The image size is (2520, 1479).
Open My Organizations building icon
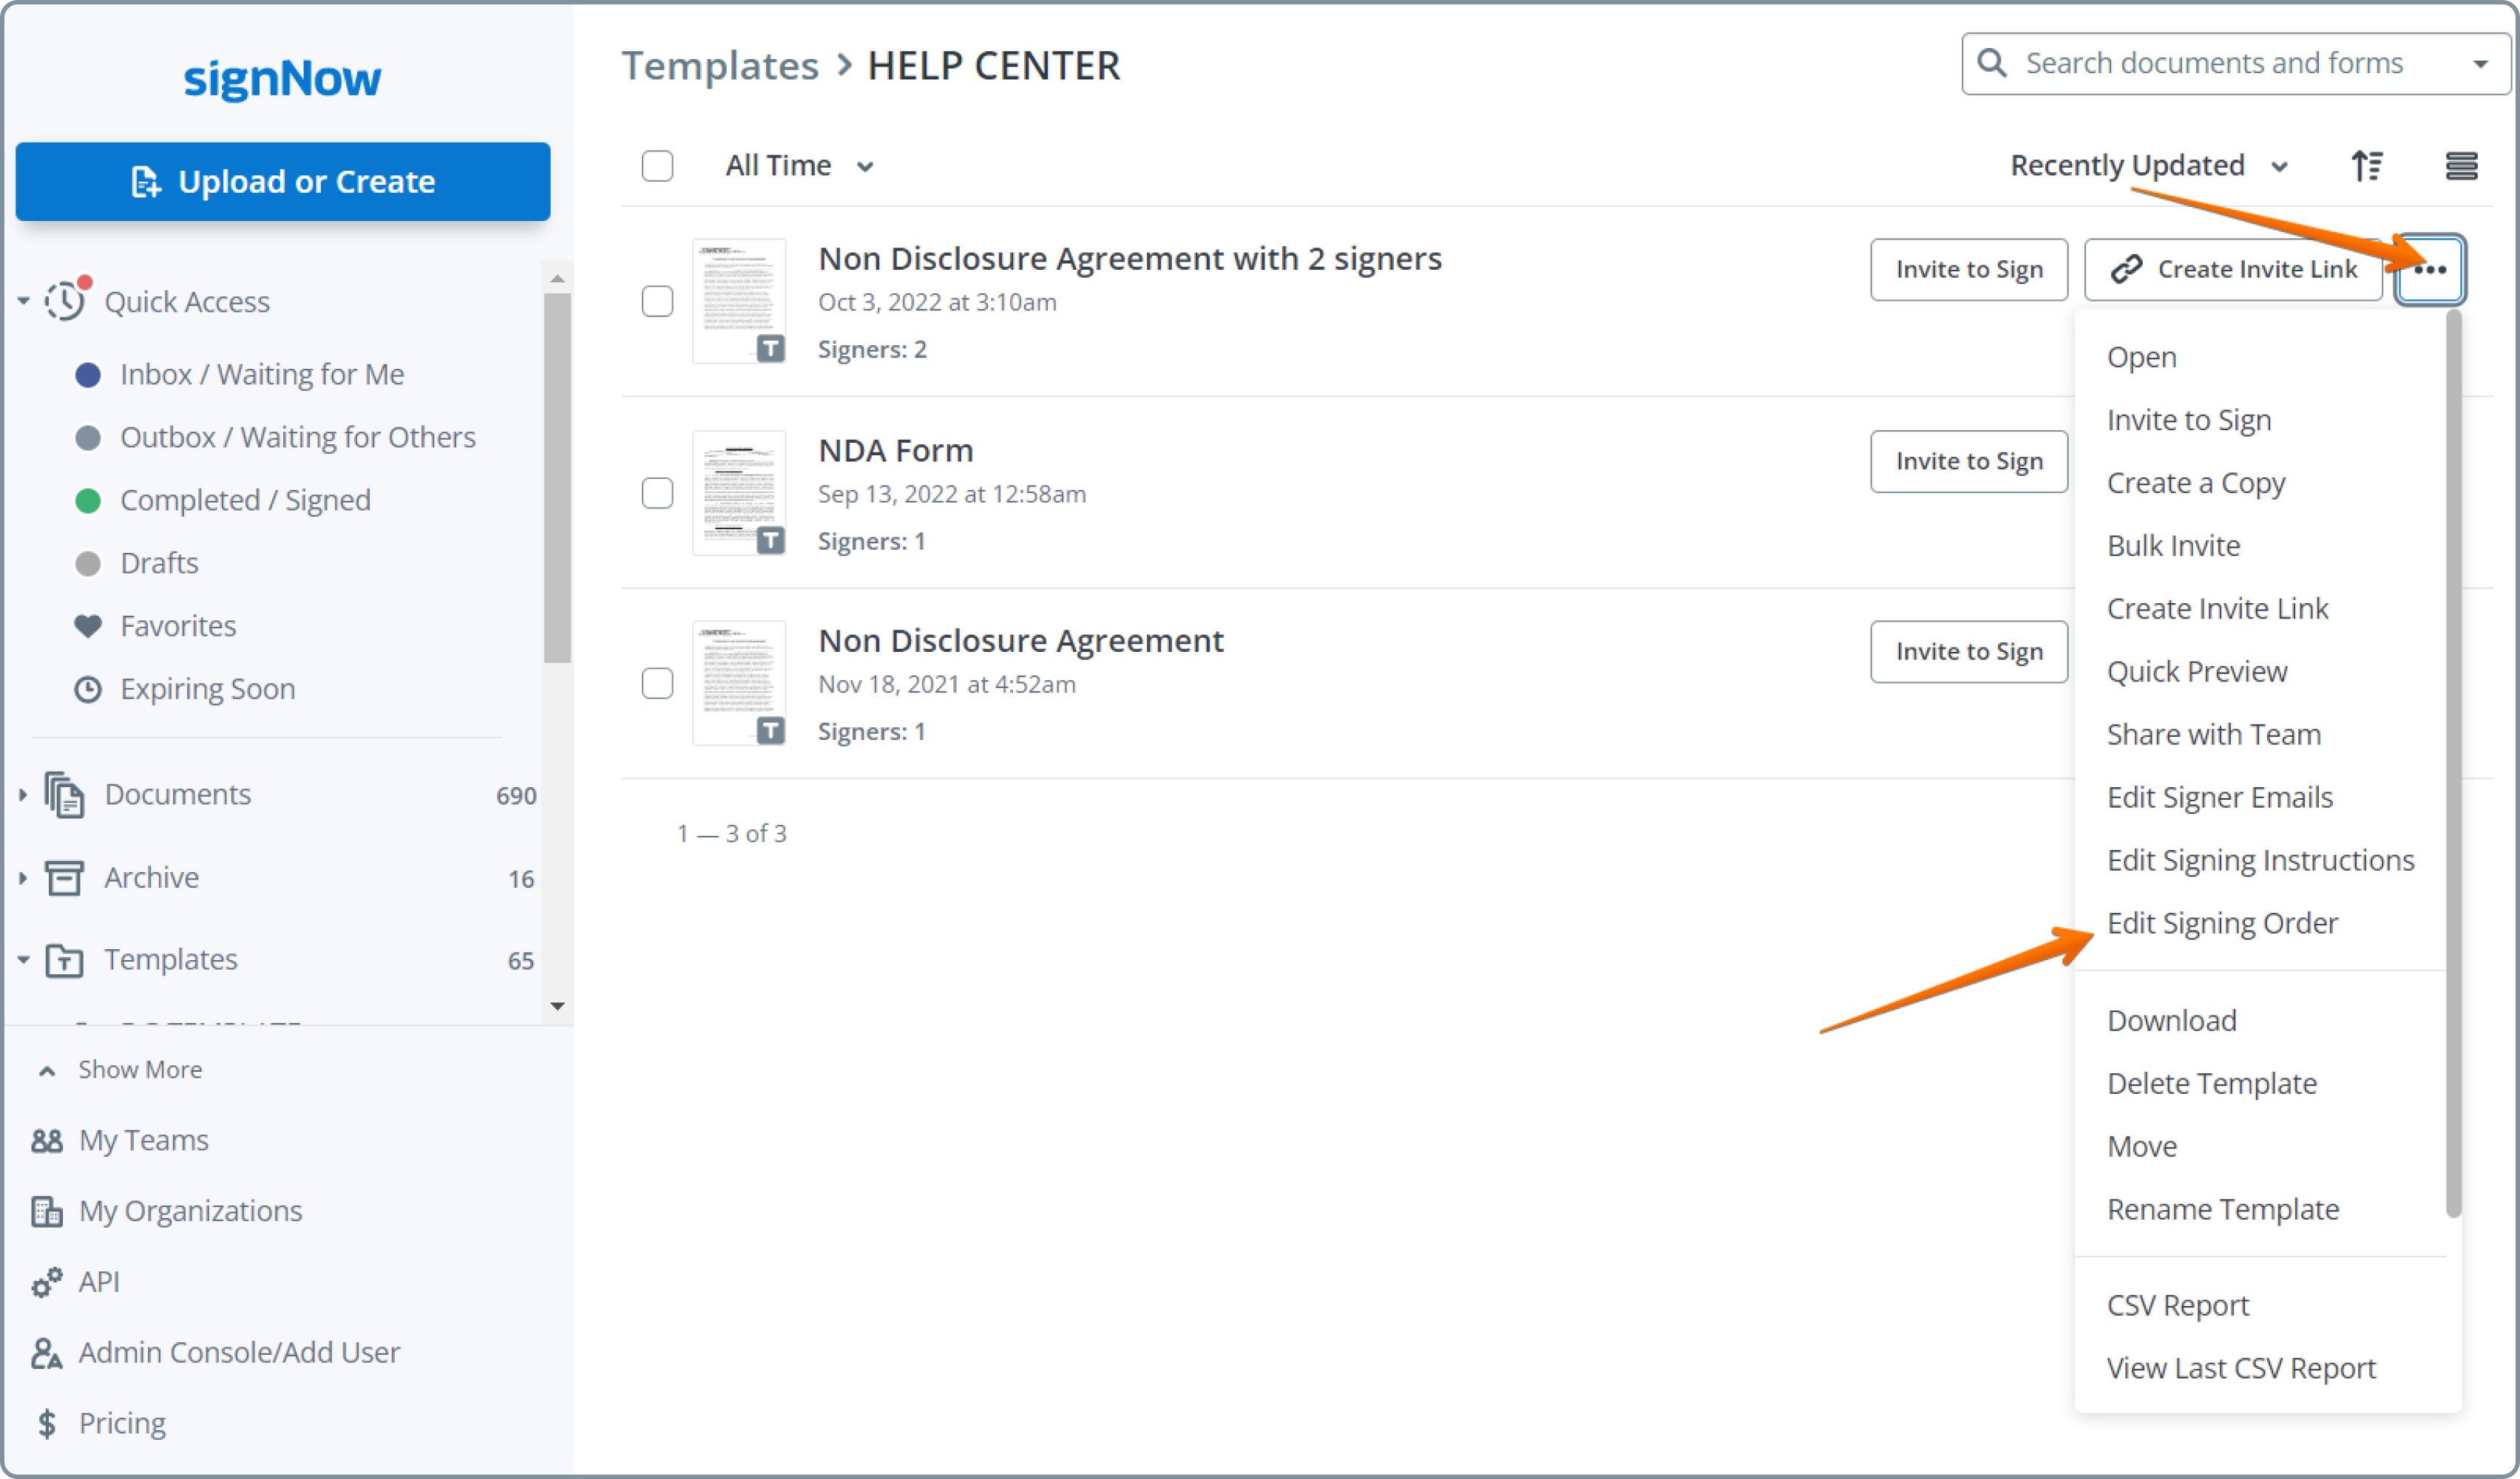pos(46,1211)
